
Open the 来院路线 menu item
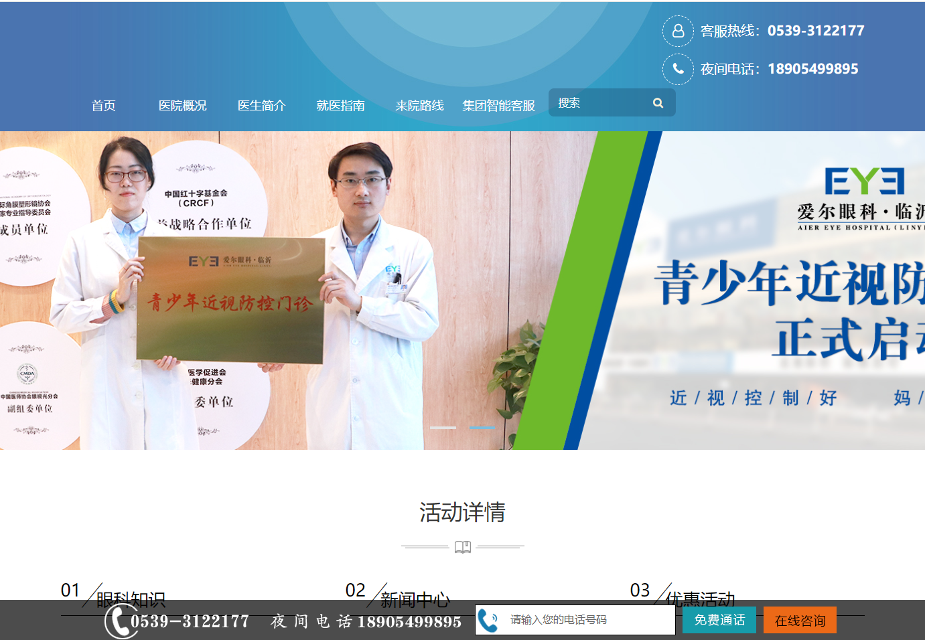coord(420,106)
